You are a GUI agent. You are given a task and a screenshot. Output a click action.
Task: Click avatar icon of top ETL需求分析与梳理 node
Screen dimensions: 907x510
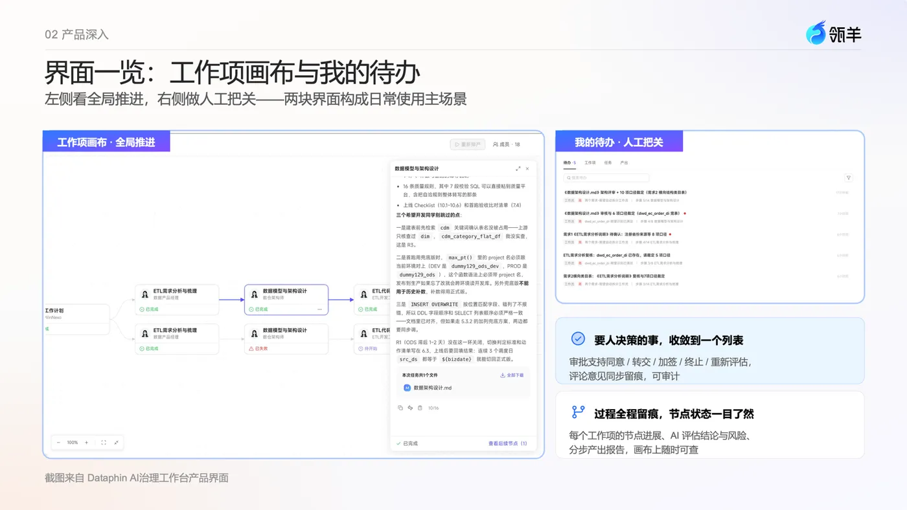tap(145, 294)
